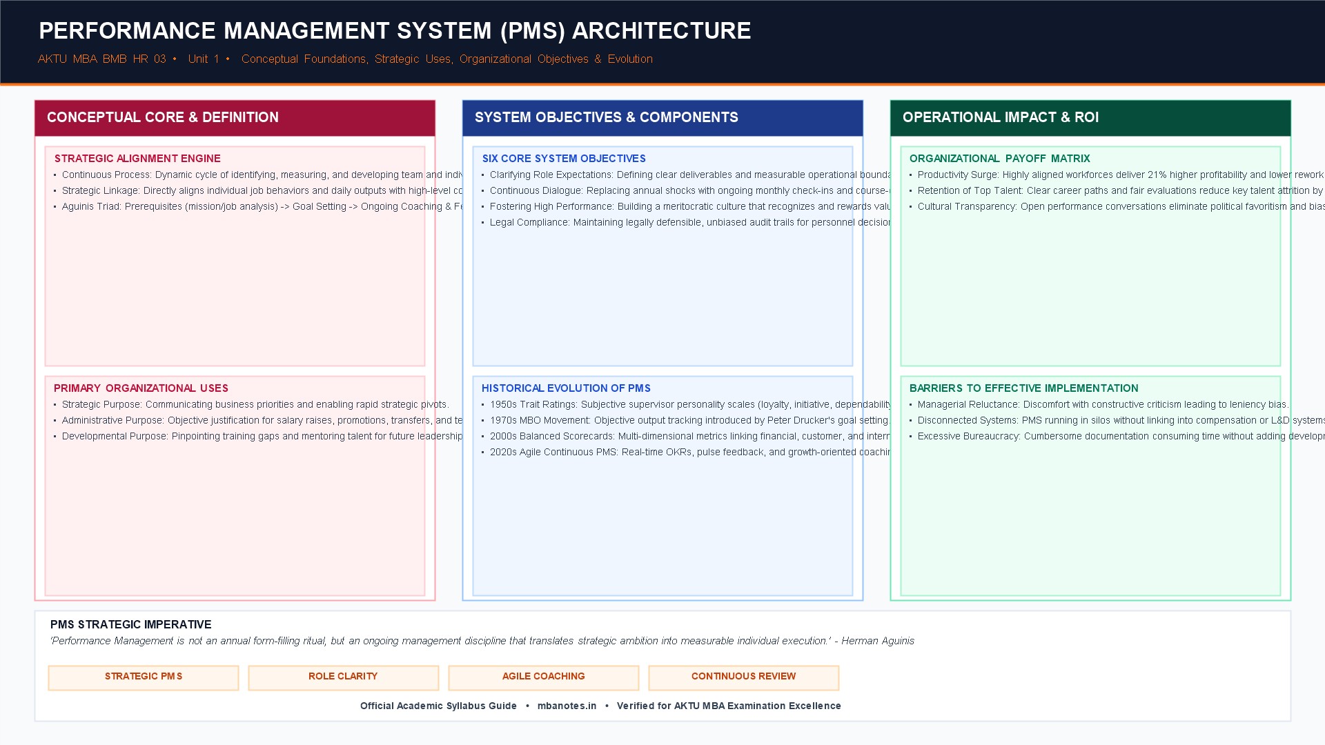This screenshot has width=1325, height=745.
Task: Click the 'Strategic Purpose' bullet line
Action: [x=251, y=405]
